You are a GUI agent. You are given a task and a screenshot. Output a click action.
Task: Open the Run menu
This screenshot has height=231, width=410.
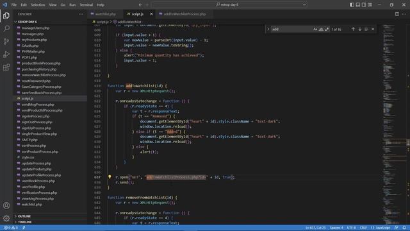tap(72, 4)
